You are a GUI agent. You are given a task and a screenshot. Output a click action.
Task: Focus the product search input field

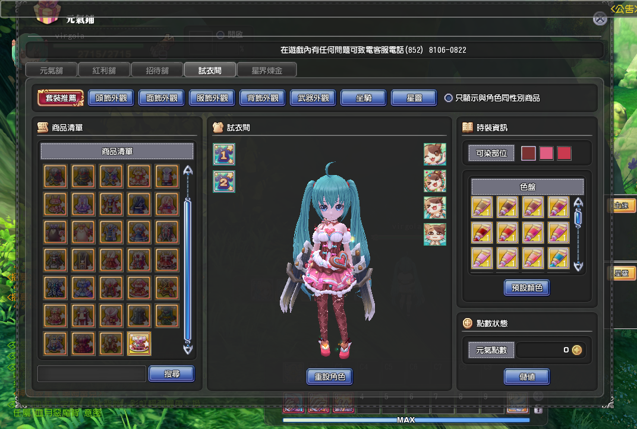[92, 374]
